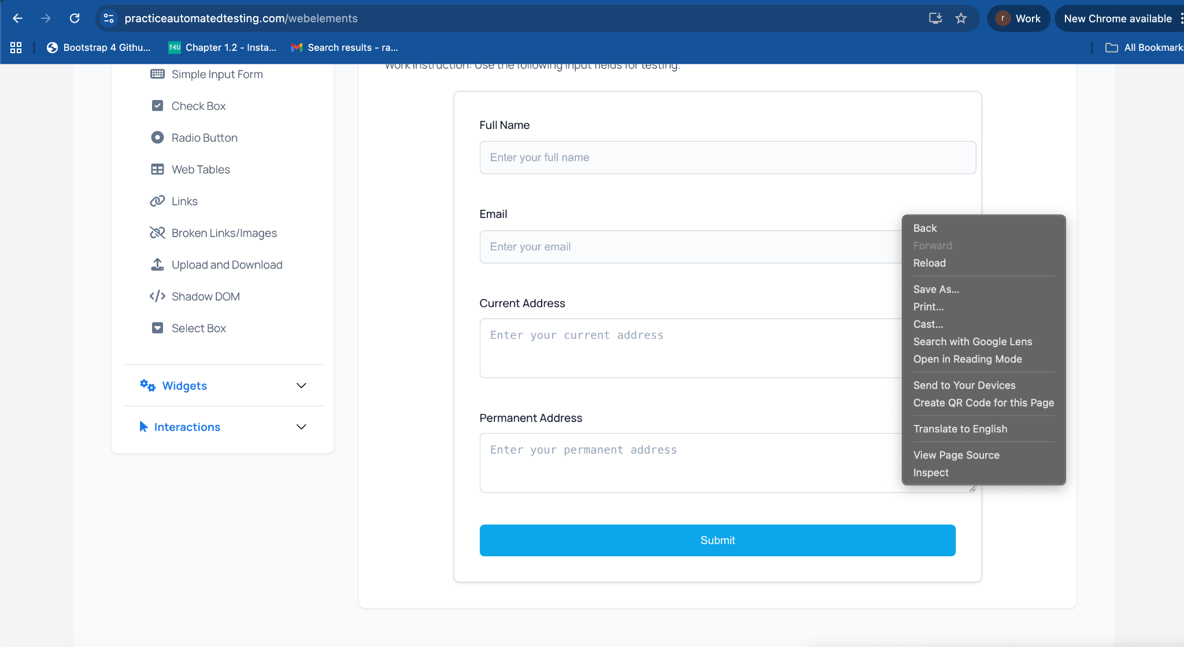Select Create QR Code for this Page
This screenshot has height=647, width=1184.
pyautogui.click(x=983, y=402)
